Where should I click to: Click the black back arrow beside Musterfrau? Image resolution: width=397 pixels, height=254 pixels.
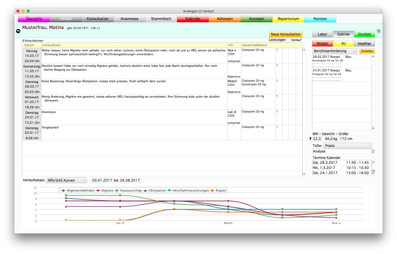(18, 31)
